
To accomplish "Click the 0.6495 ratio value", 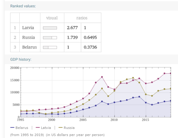I will click(90, 38).
